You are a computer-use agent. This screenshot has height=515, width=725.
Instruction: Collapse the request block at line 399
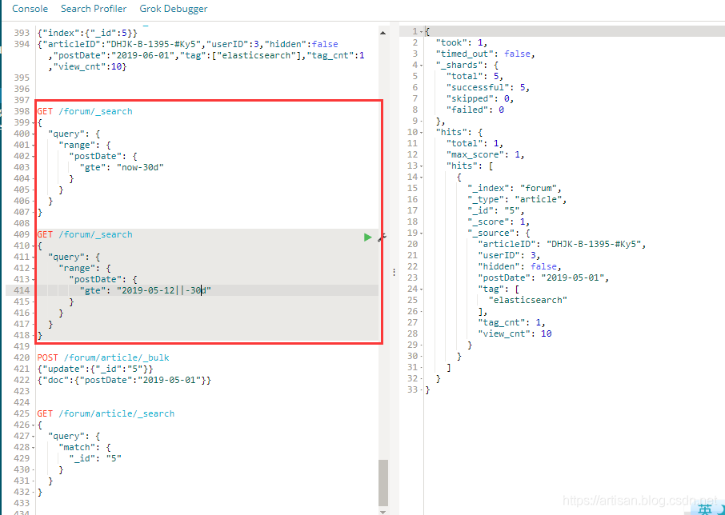33,122
